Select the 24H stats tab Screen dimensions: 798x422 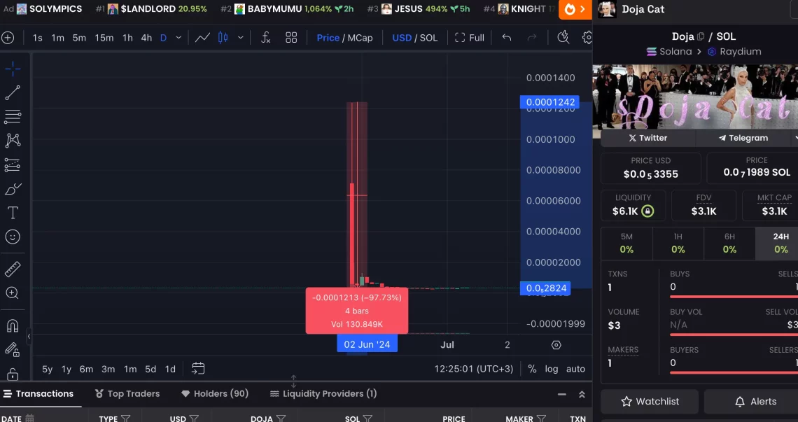pos(780,243)
